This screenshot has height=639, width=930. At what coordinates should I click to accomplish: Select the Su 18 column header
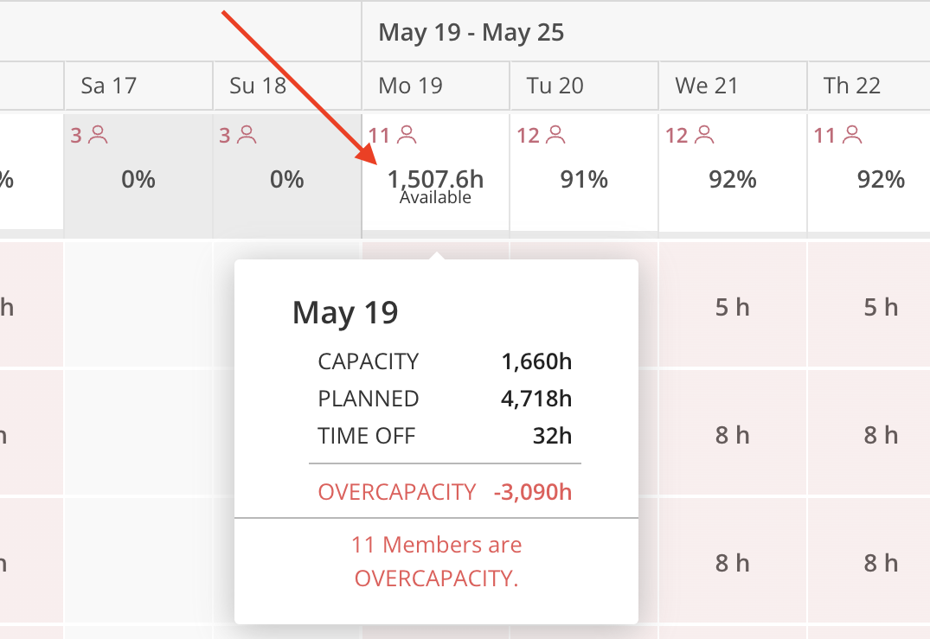click(x=287, y=86)
